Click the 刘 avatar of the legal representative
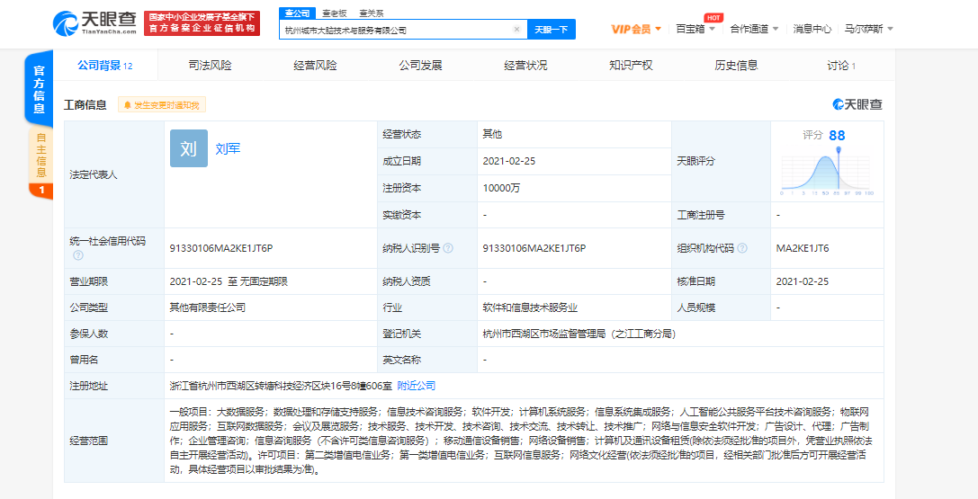978x499 pixels. tap(188, 148)
